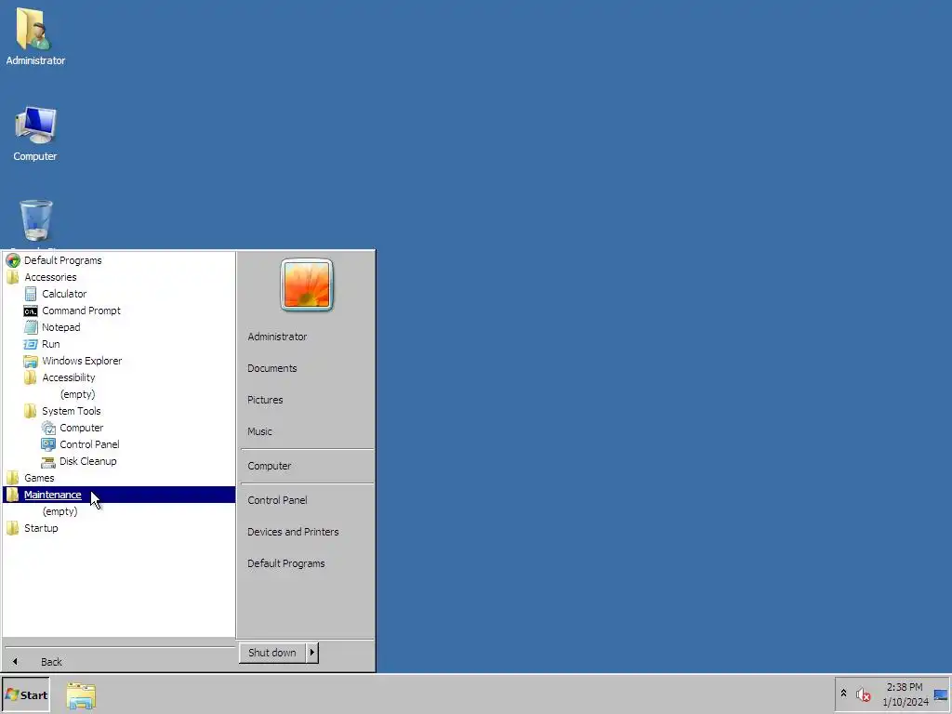Click the Run icon
The height and width of the screenshot is (714, 952).
(x=31, y=344)
